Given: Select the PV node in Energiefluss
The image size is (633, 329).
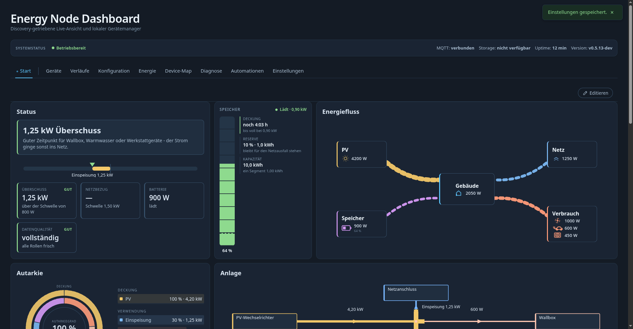Looking at the screenshot, I should [x=362, y=154].
